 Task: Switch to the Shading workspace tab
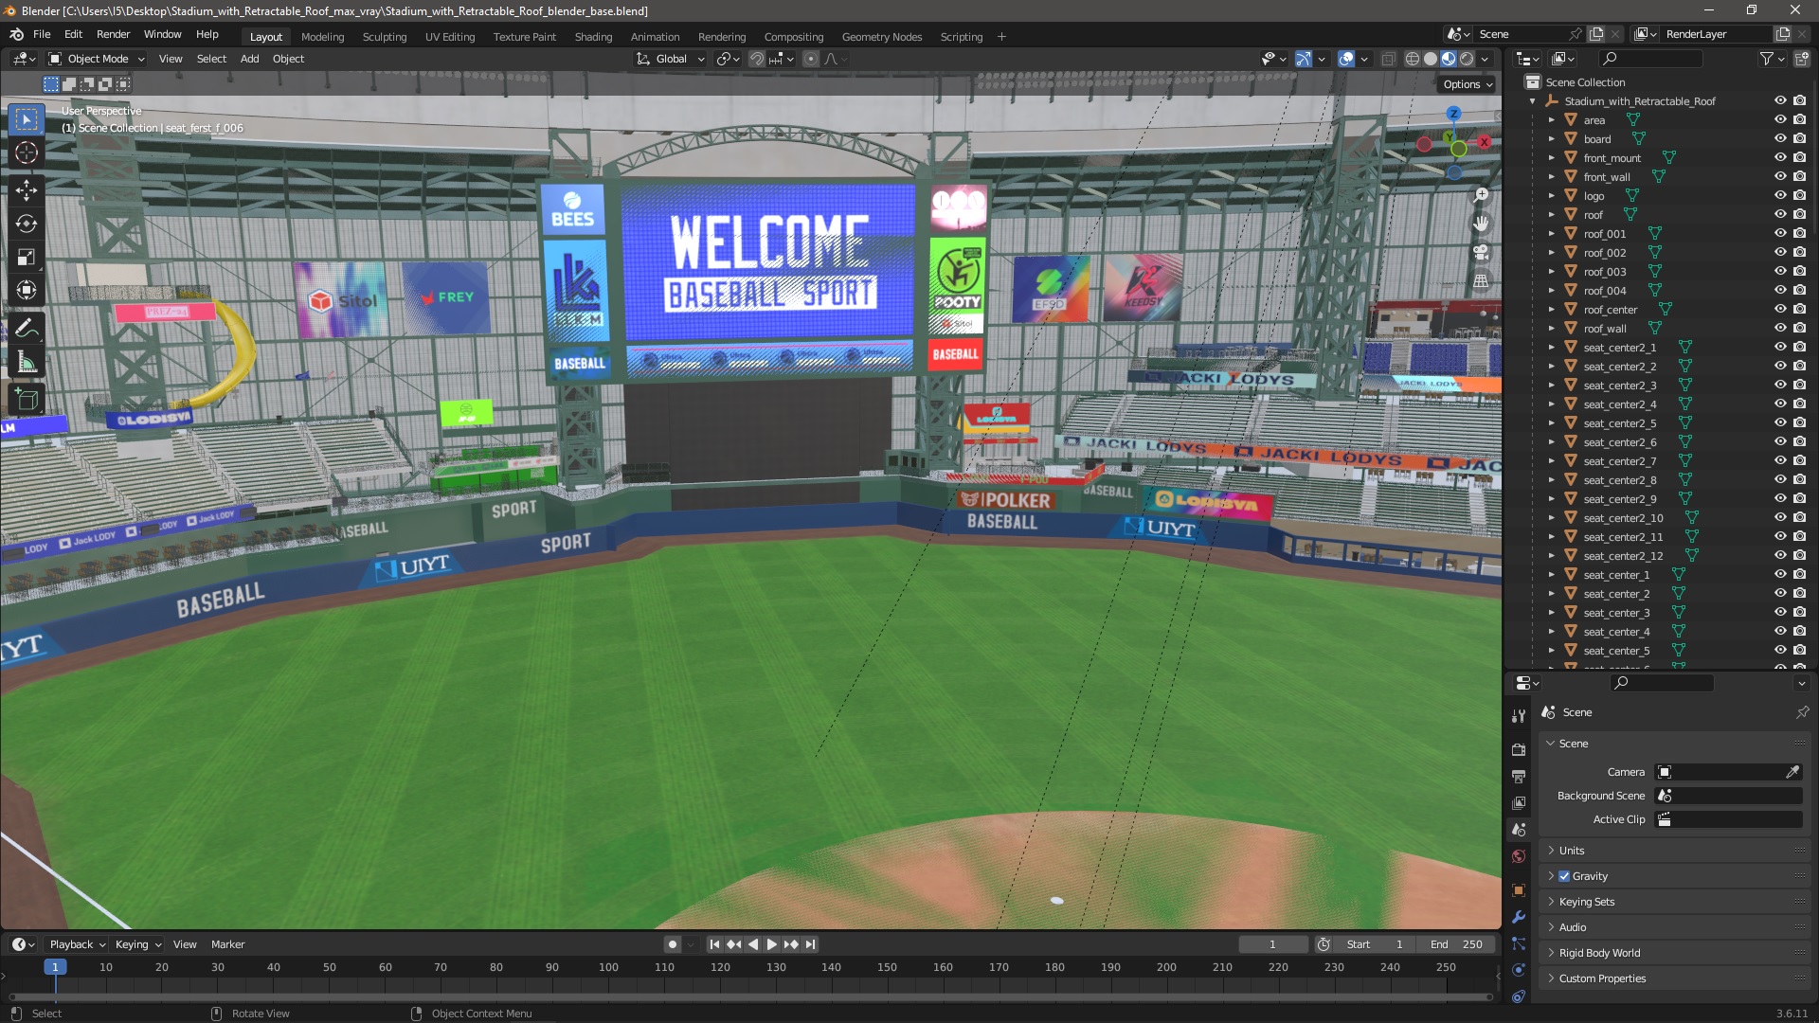[x=593, y=37]
